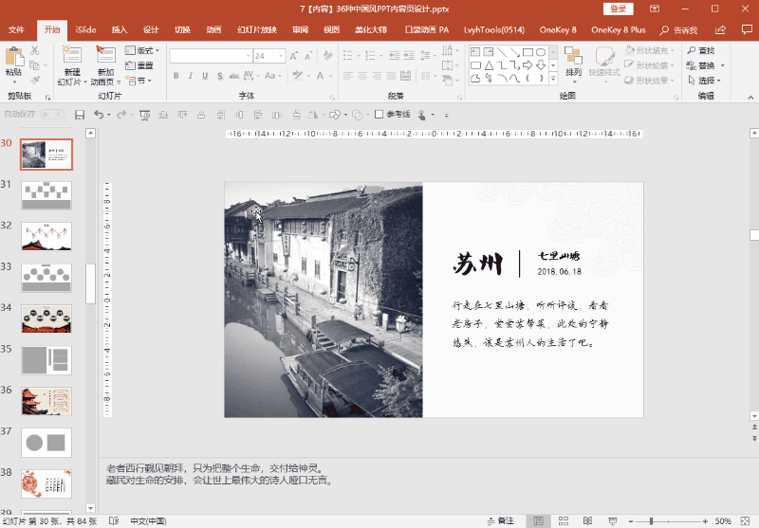Enable the guides (参考线) checkbox
The width and height of the screenshot is (759, 528).
379,114
